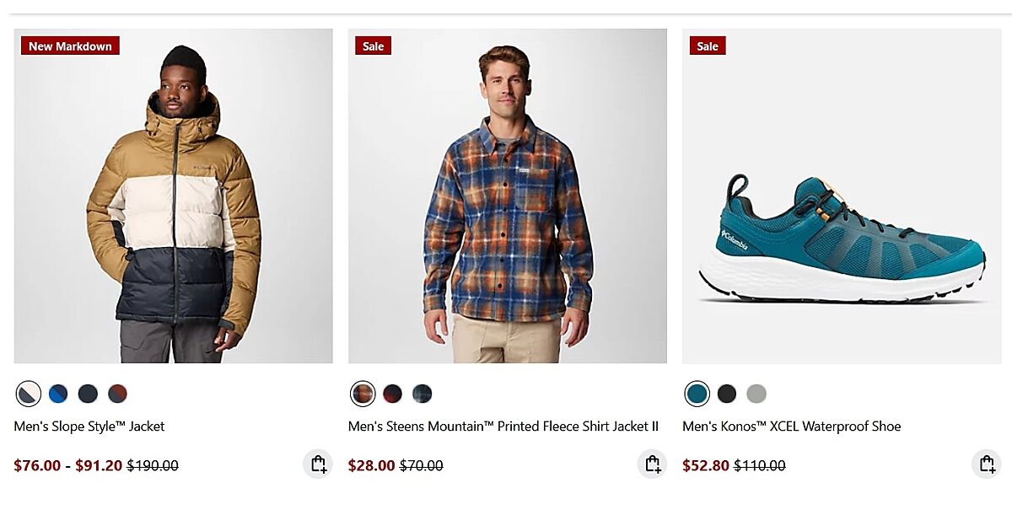Screen dimensions: 1012x515
Task: Select the orange plaid fleece shirt swatch
Action: (x=363, y=394)
